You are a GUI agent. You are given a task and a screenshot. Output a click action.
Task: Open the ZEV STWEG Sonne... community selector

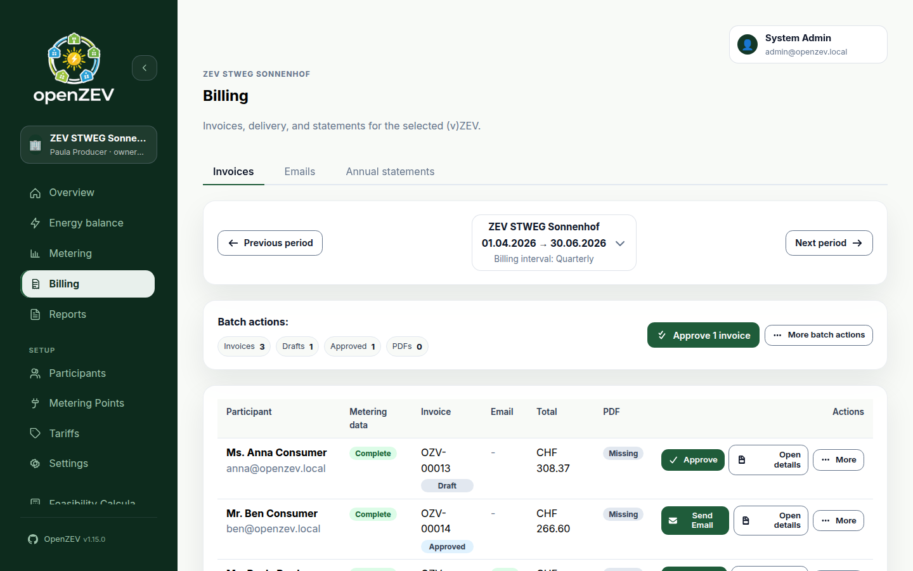coord(89,145)
